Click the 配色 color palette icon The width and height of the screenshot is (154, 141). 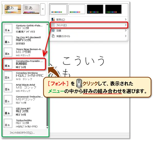click(53, 19)
